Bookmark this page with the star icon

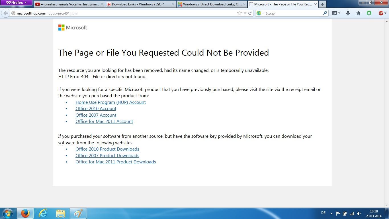(239, 13)
